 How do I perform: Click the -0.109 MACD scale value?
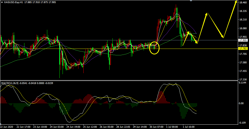[x=242, y=123]
